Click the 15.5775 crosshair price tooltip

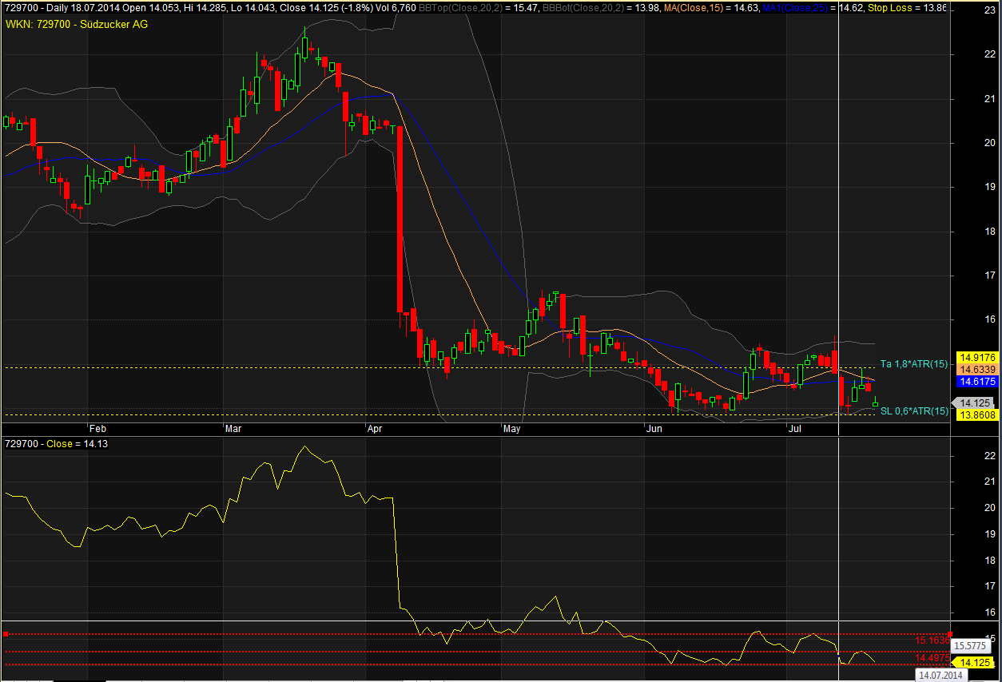[x=972, y=645]
